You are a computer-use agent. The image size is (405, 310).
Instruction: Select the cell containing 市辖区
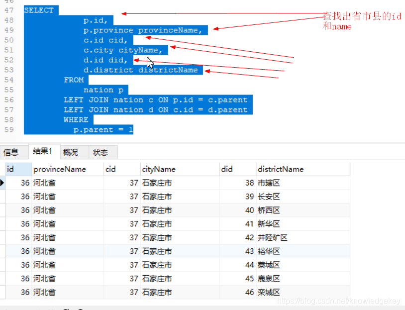click(x=270, y=183)
